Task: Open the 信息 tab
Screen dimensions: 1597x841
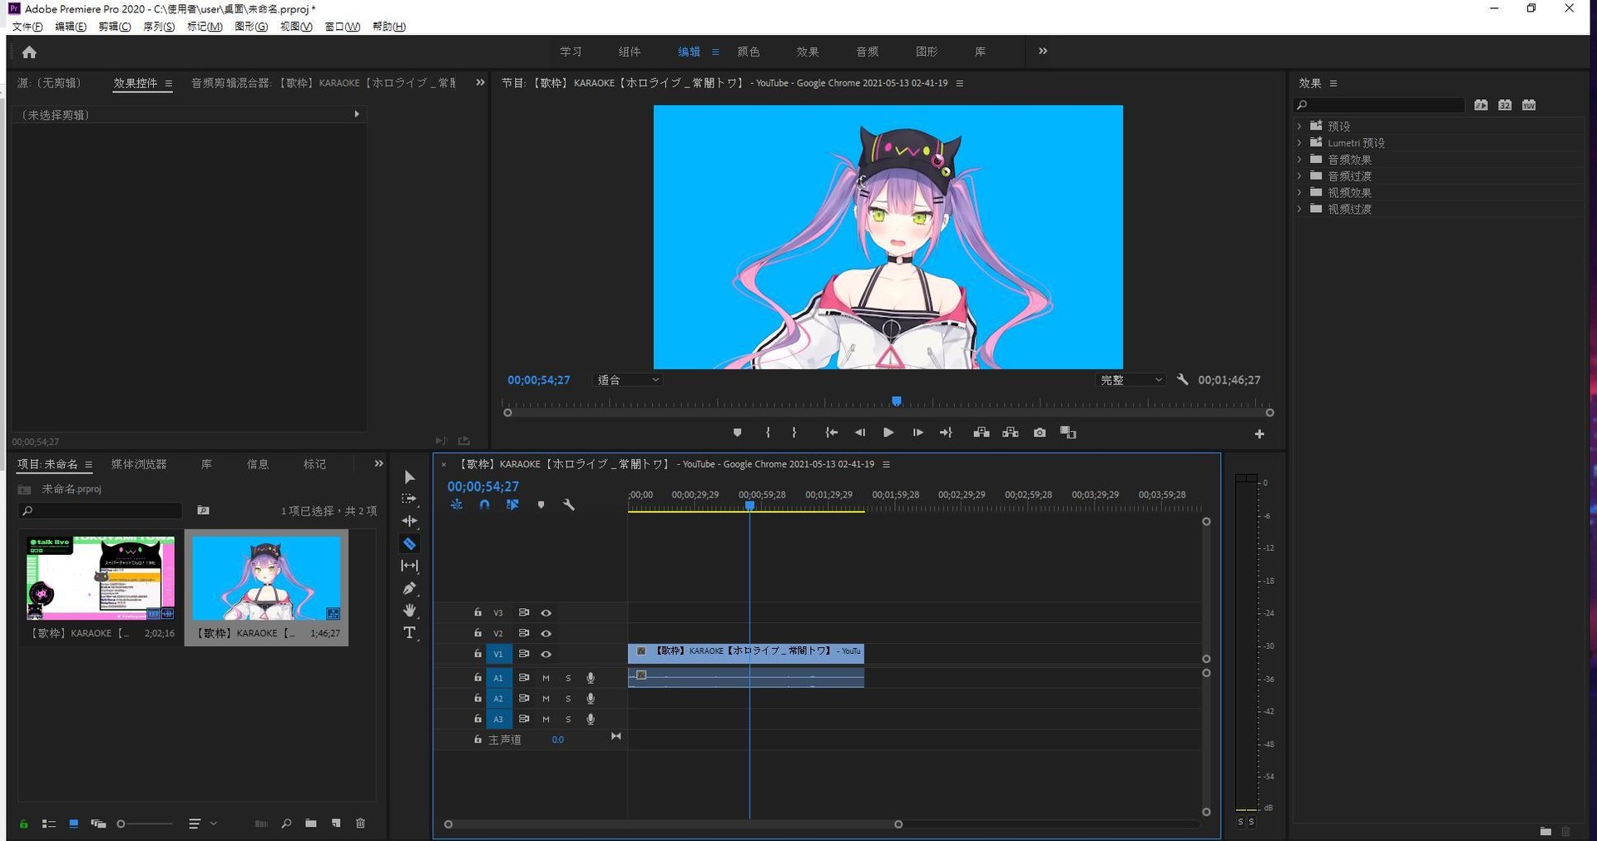Action: point(258,464)
